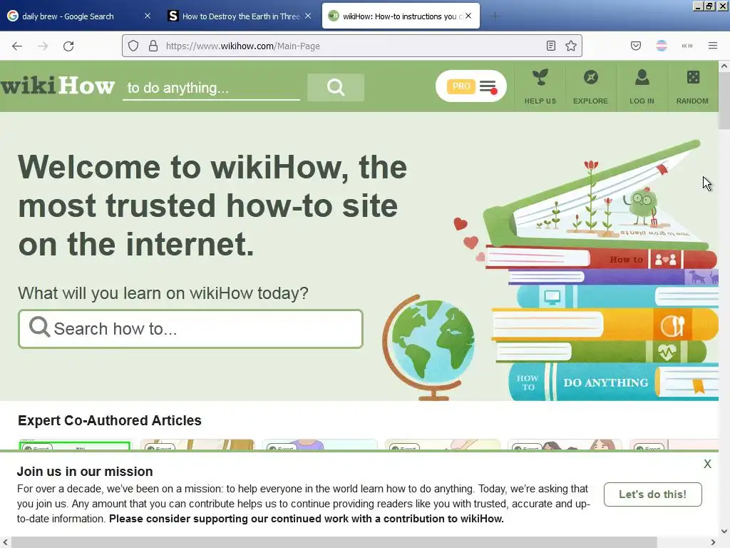The height and width of the screenshot is (548, 730).
Task: Go back using the browser back arrow
Action: [17, 46]
